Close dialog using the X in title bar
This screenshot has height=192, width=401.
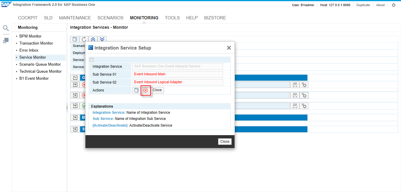[x=229, y=48]
